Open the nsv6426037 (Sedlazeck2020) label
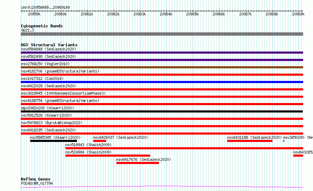 click(120, 137)
